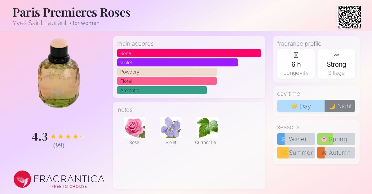
Task: Click the Rose accord bar
Action: tap(189, 53)
